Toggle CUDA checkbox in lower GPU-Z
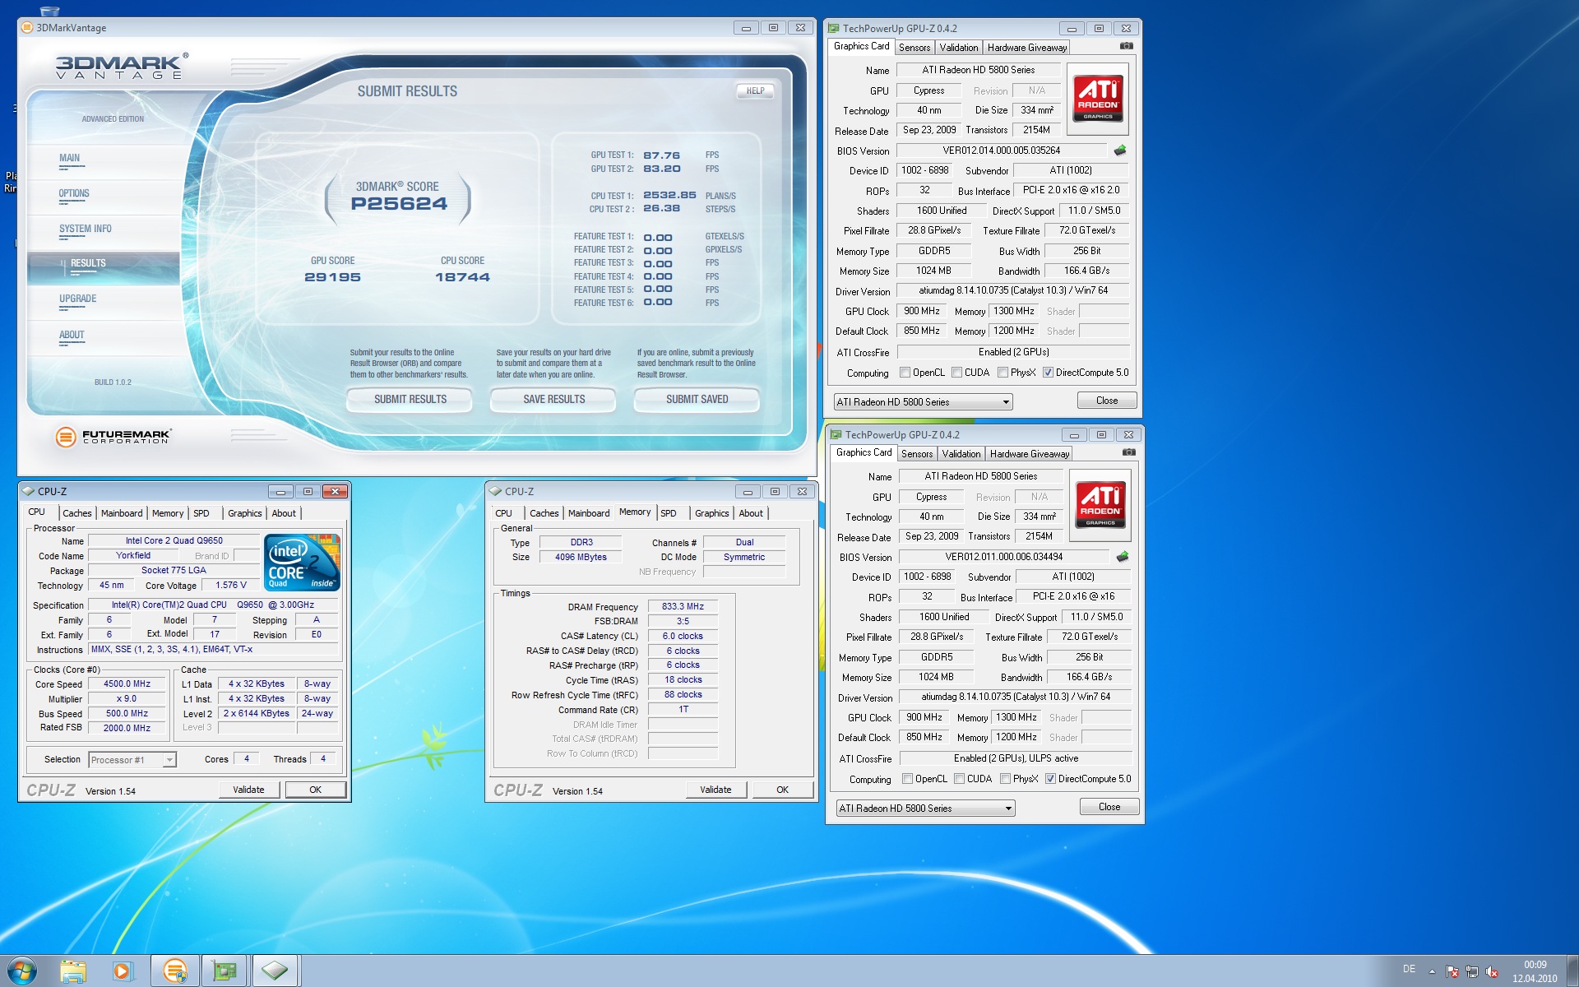 coord(960,779)
